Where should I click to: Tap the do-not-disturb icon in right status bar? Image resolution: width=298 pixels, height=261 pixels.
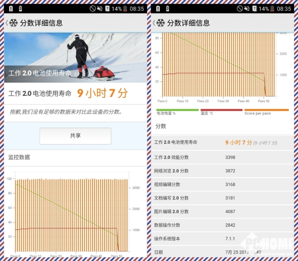point(240,9)
